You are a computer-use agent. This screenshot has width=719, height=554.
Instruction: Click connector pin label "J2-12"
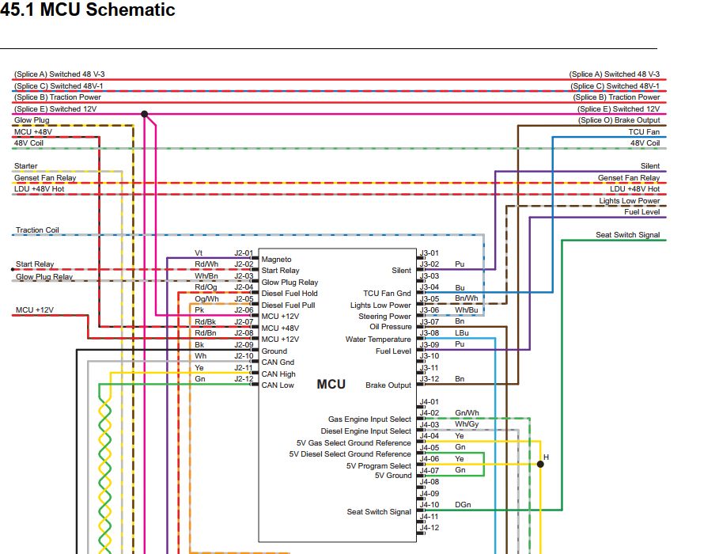[x=244, y=378]
